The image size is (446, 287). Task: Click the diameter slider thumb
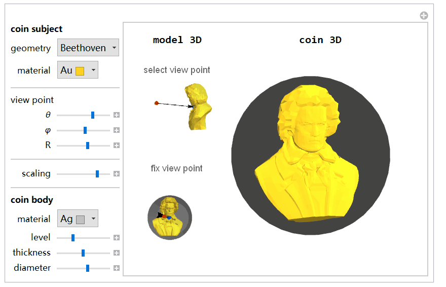[88, 268]
